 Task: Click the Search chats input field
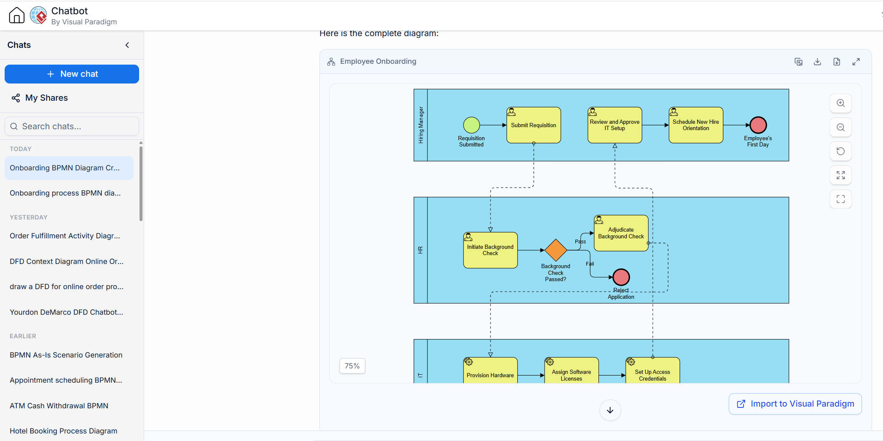click(72, 126)
